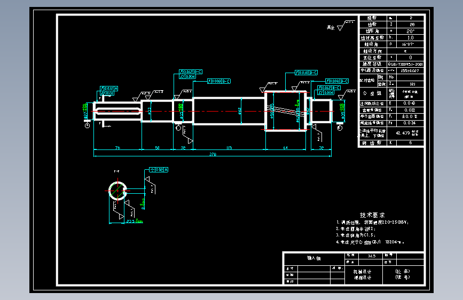
Task: Select the 1.0 addendum coefficient cell
Action: point(410,38)
